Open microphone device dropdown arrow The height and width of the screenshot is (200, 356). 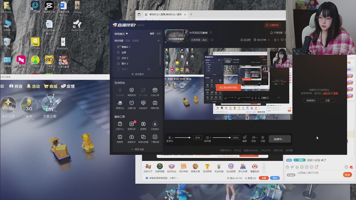(173, 138)
